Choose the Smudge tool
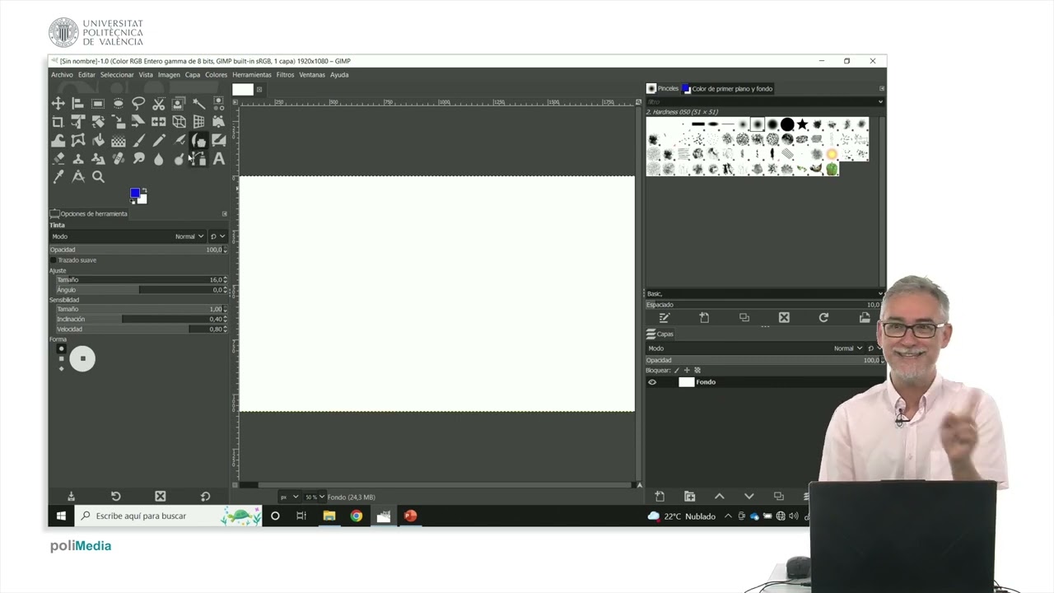The image size is (1054, 593). click(138, 158)
